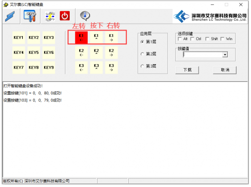Select the K3 press (^) knob button
Screen dimensions: 251x187
(97, 68)
